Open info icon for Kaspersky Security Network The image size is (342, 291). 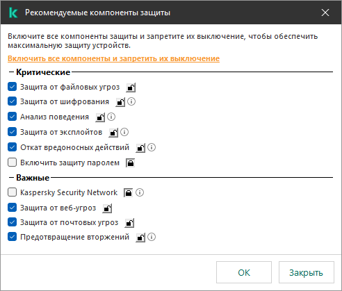(x=140, y=192)
